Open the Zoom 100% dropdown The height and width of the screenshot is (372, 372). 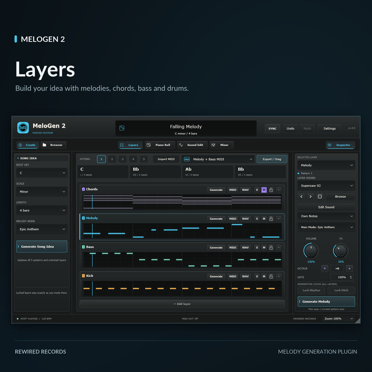pos(339,319)
